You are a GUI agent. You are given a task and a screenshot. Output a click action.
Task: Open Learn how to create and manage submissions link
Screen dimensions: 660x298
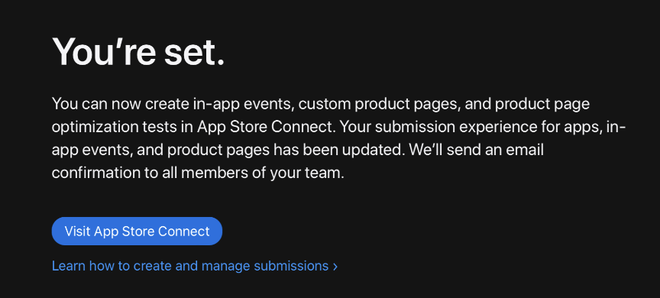195,266
